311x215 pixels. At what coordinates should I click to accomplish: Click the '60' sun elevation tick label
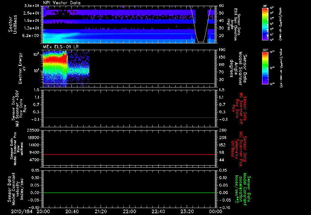(221, 6)
